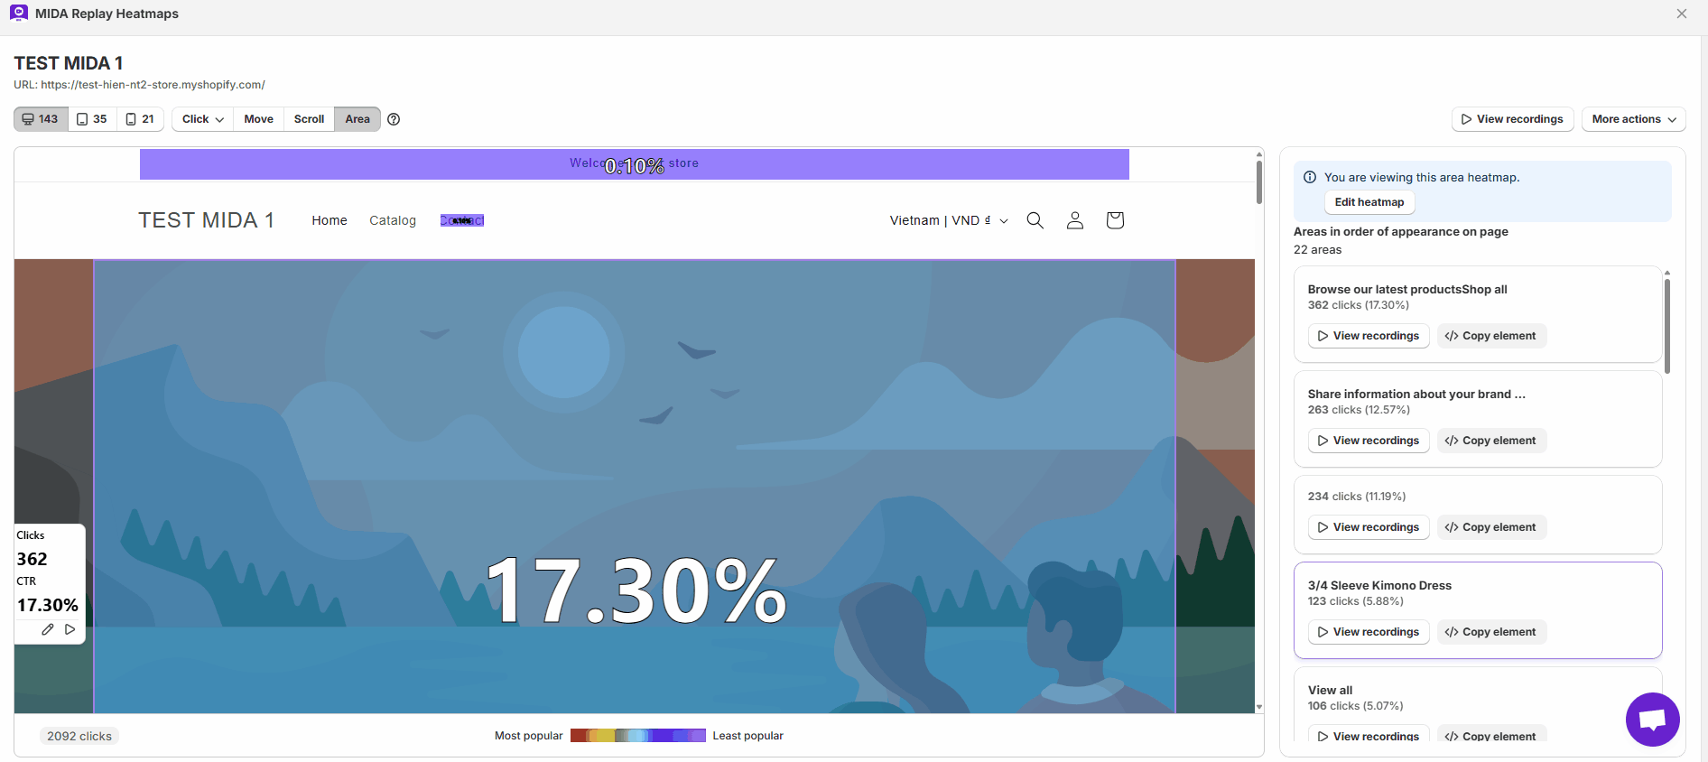The width and height of the screenshot is (1708, 762).
Task: Close the MIDA Replay Heatmaps window
Action: point(1682,14)
